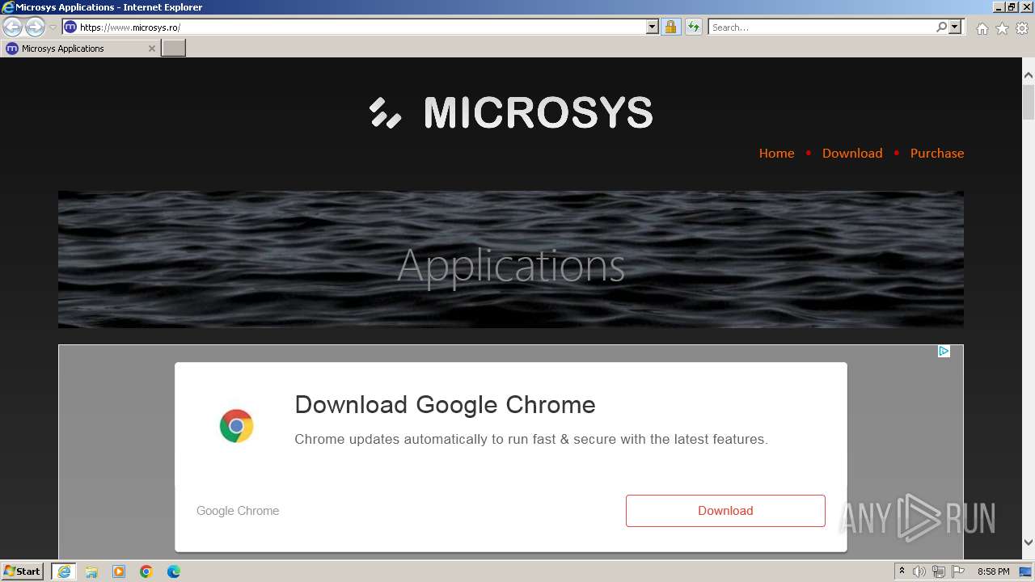Click the Google Chrome advertiser label
This screenshot has width=1035, height=582.
click(238, 511)
